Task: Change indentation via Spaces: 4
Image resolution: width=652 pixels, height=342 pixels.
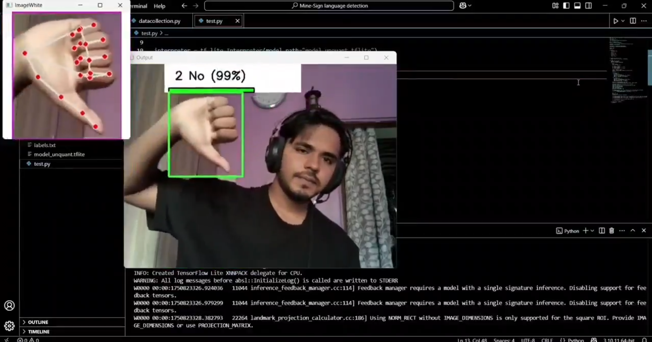Action: tap(504, 340)
